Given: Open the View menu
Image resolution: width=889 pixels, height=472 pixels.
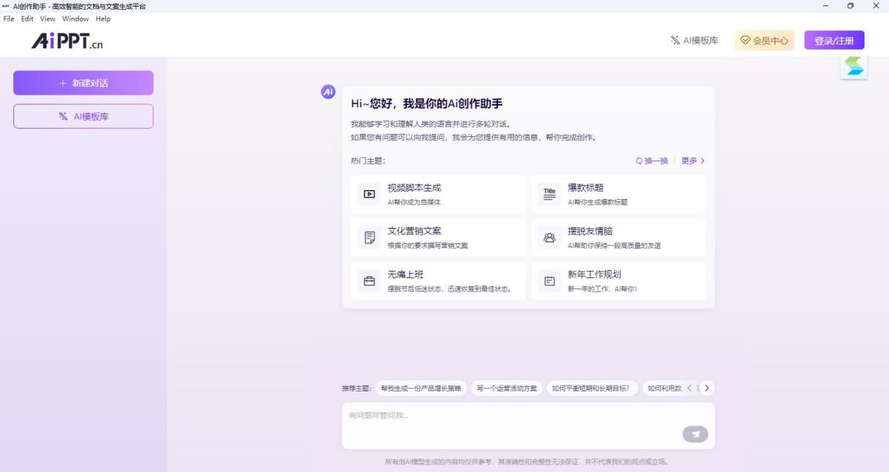Looking at the screenshot, I should pos(47,18).
